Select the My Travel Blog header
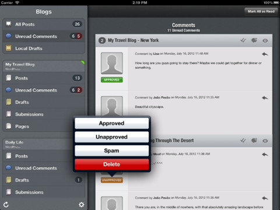 [44, 66]
